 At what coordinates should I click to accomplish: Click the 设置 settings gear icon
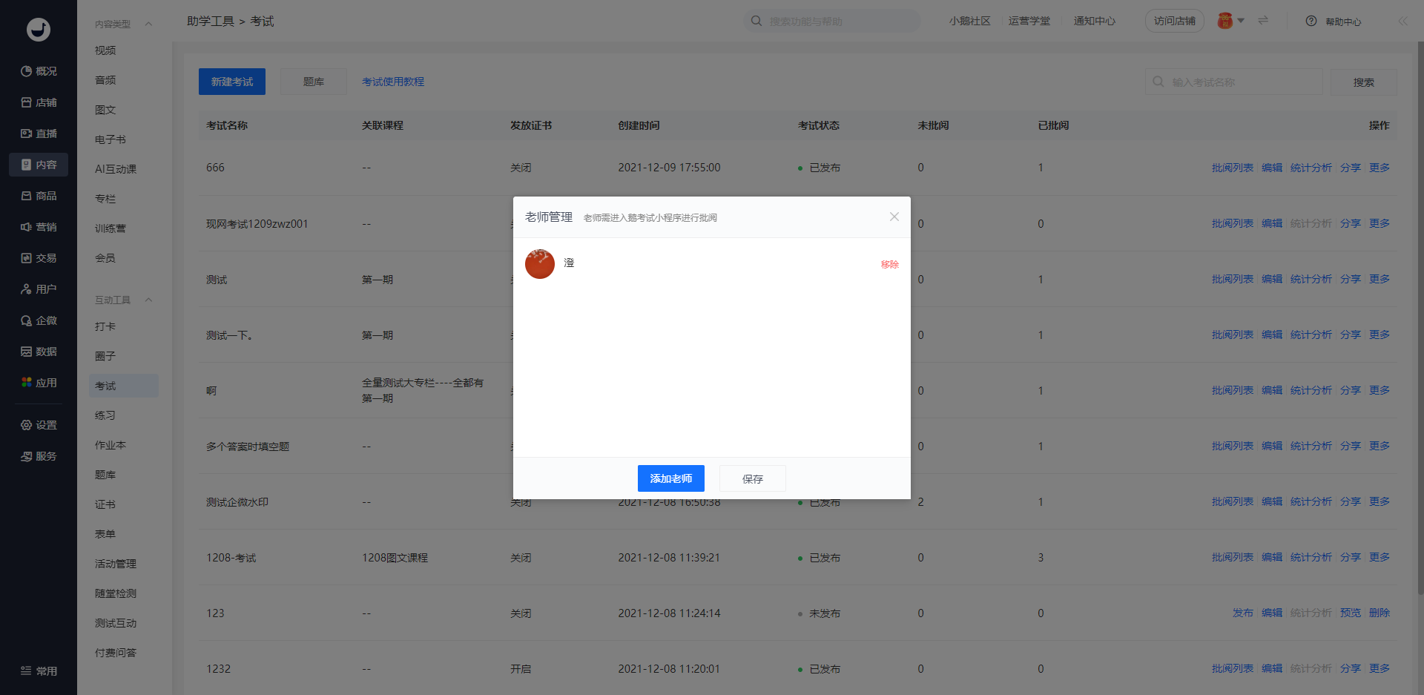click(x=26, y=425)
